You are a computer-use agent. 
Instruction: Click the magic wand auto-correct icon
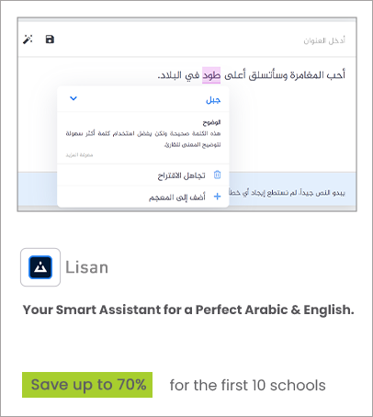(28, 39)
